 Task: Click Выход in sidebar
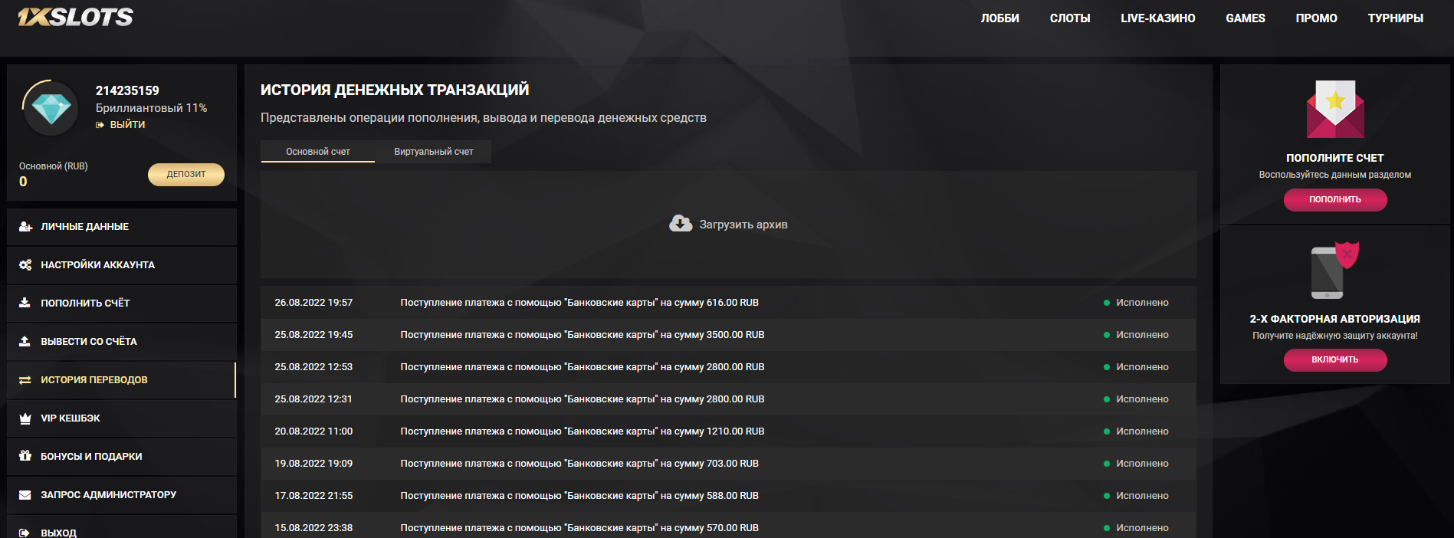pyautogui.click(x=122, y=528)
